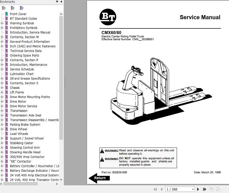229x193 pixels.
Task: Expand the Prohibitory Symbols bookmark
Action: [2, 28]
